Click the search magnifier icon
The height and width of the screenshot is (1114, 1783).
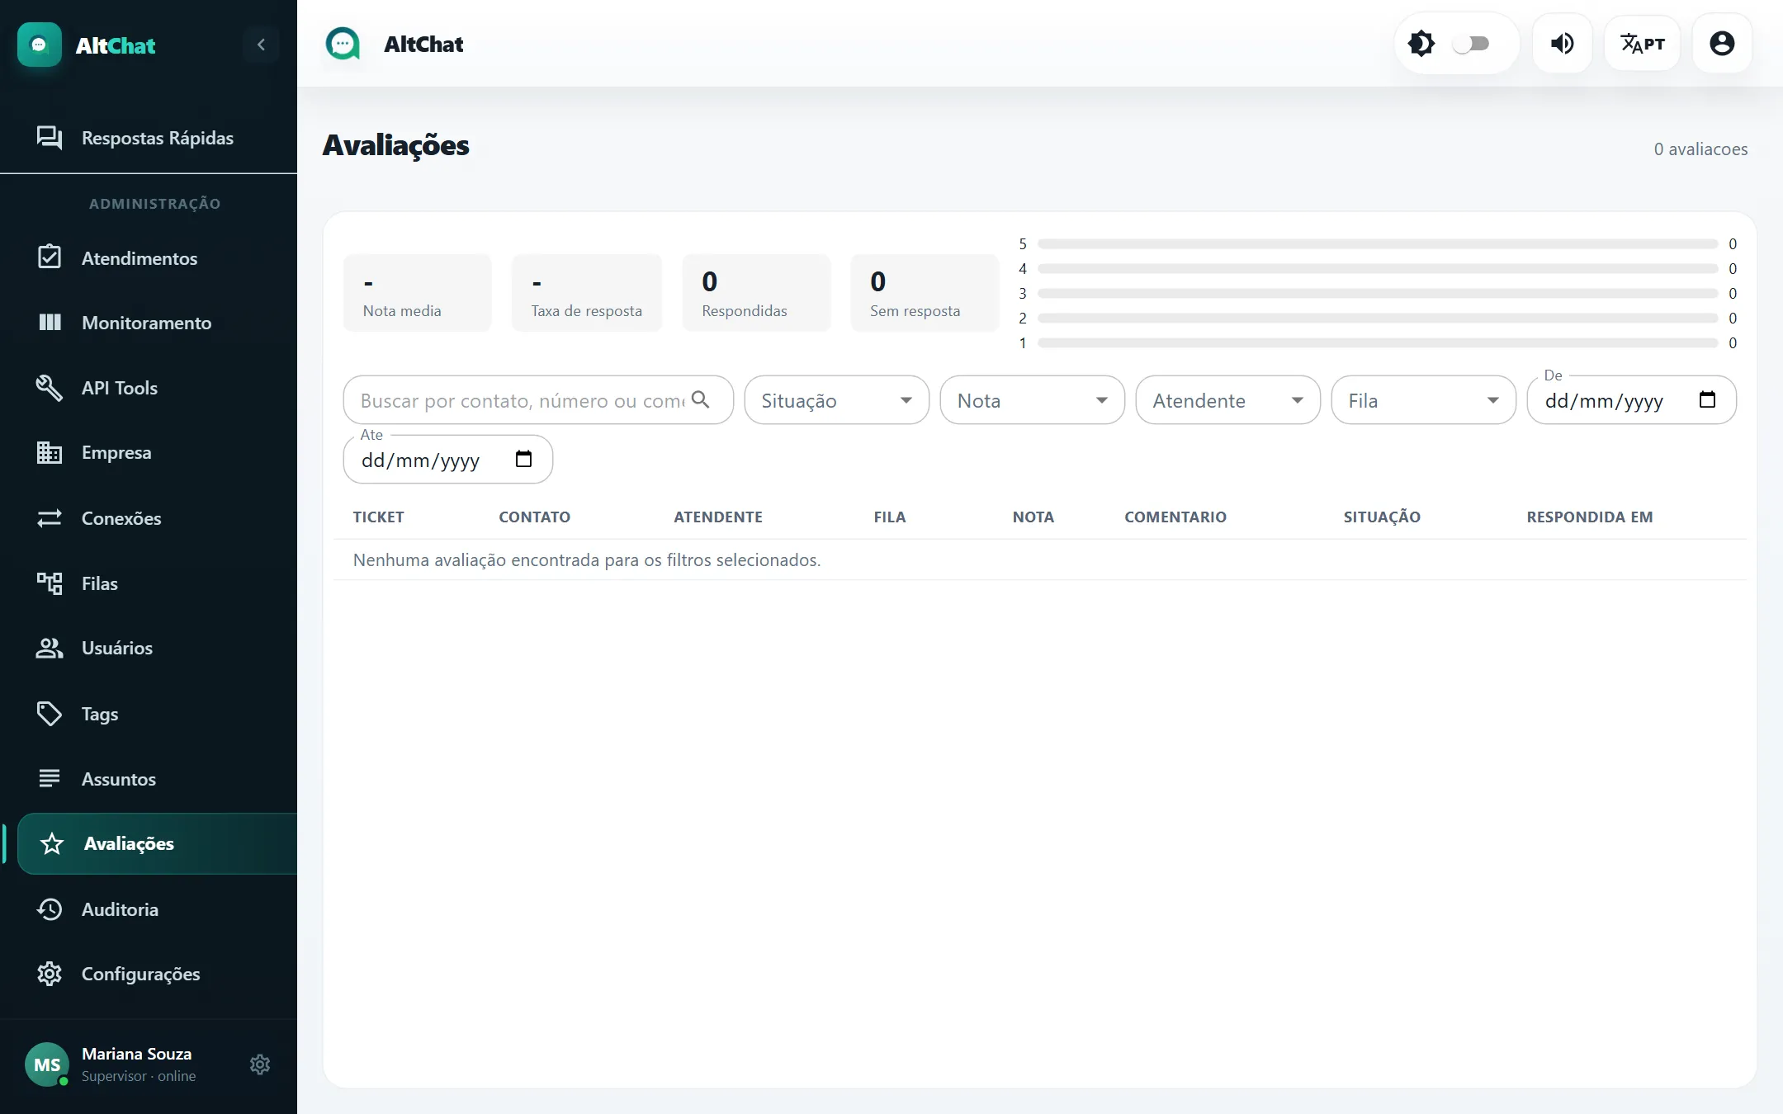(701, 399)
